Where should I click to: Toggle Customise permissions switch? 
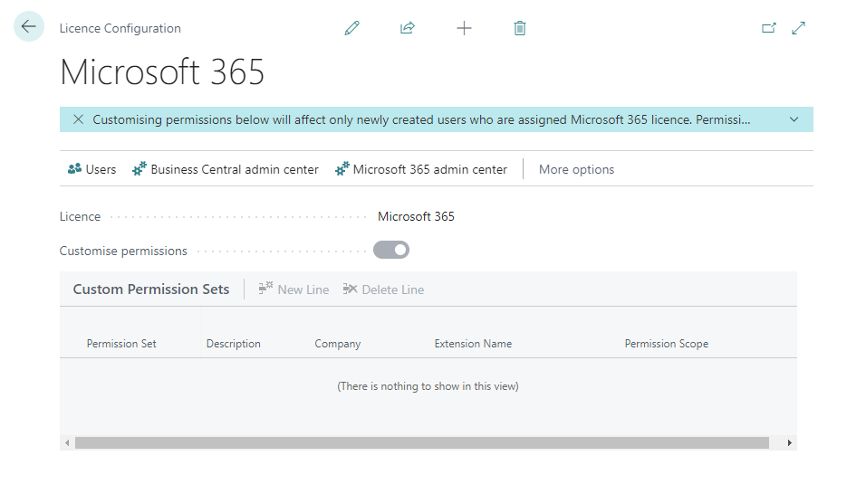[x=391, y=250]
